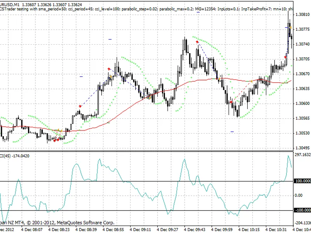Click the 4 Dec 09:27 time label
The image size is (311, 233).
[x=168, y=230]
